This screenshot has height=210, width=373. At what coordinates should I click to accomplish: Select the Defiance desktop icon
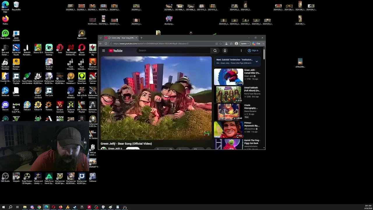click(x=93, y=178)
